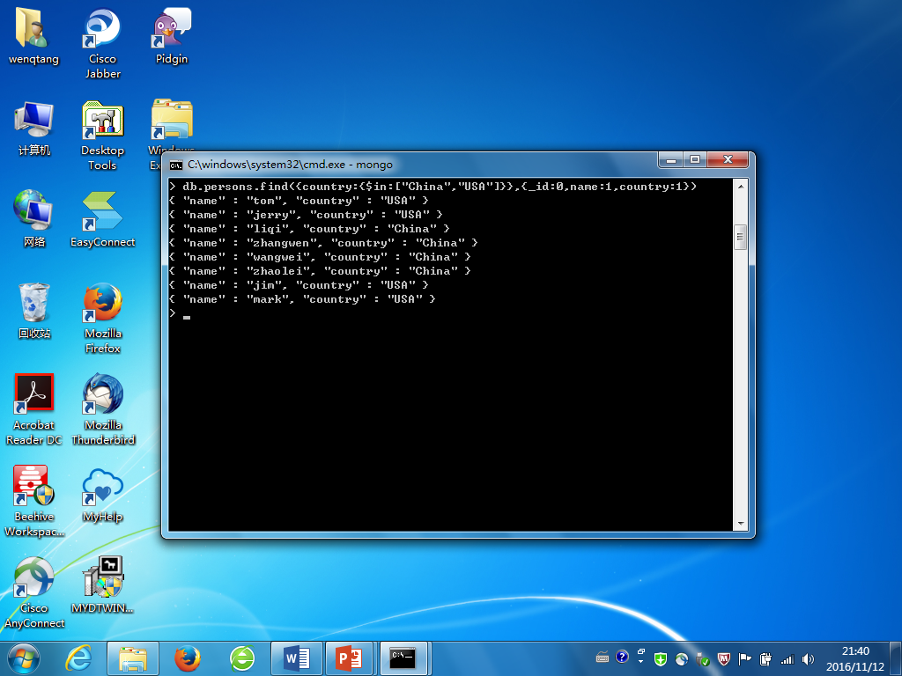Open Beehive Workspace shortcut

click(34, 501)
